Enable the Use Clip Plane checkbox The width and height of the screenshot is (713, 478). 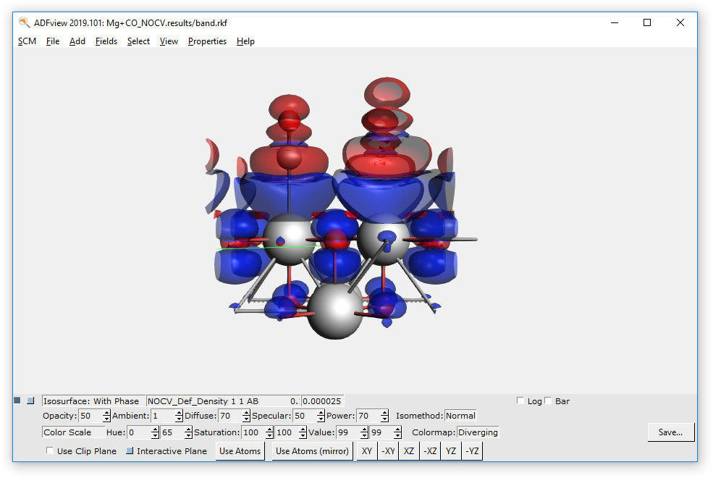49,450
